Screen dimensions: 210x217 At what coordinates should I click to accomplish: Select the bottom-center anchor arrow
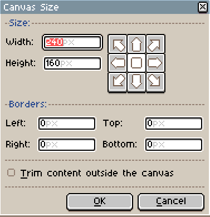click(136, 82)
